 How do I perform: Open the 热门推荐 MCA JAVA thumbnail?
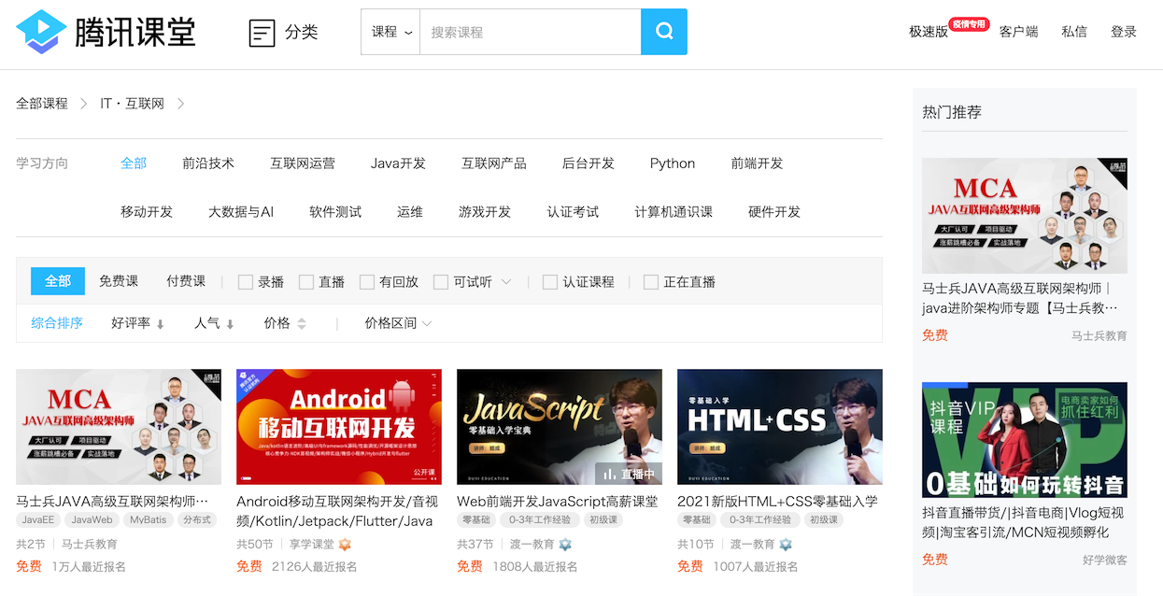point(1025,216)
